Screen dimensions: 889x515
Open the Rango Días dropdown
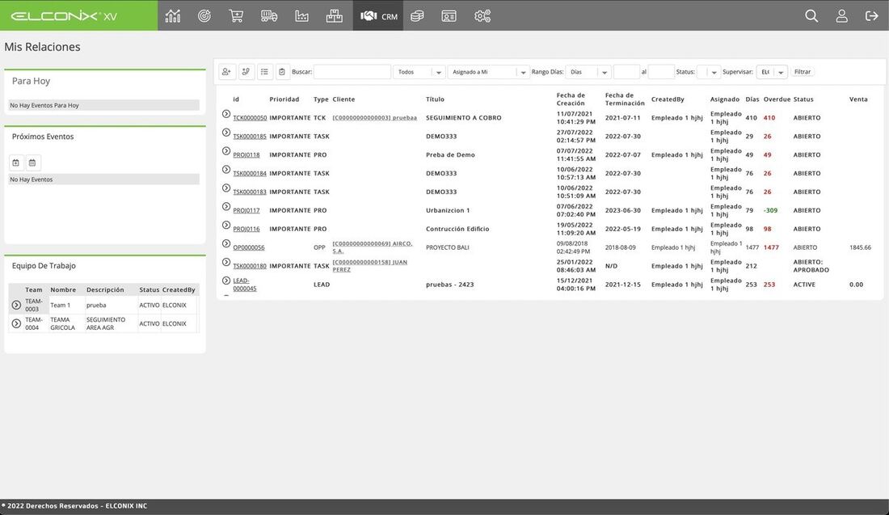click(x=588, y=71)
